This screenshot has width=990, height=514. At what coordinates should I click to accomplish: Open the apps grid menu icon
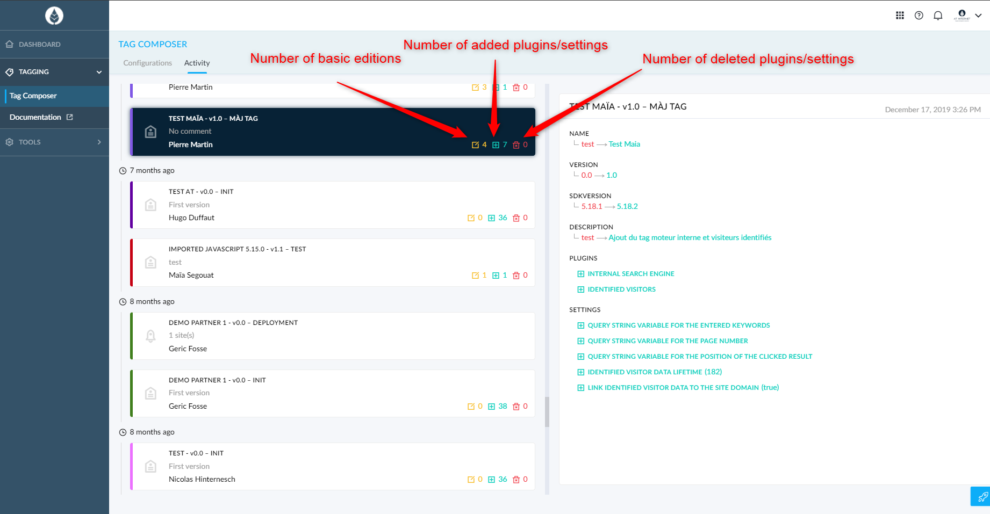[900, 16]
